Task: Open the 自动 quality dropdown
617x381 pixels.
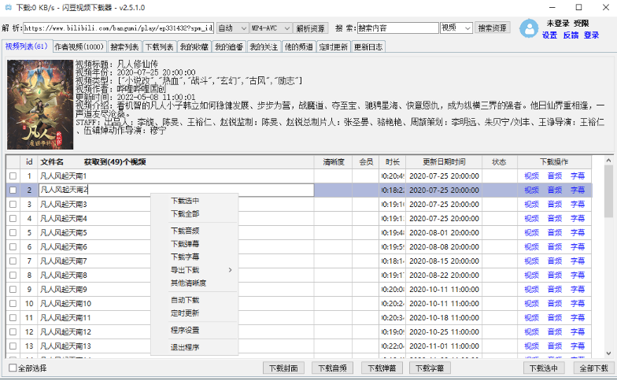Action: coord(232,28)
